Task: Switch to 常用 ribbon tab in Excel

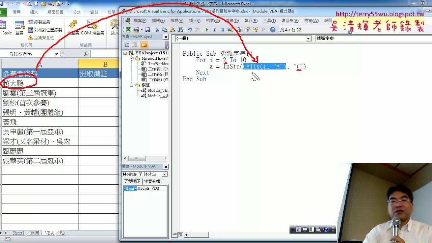Action: coord(17,12)
